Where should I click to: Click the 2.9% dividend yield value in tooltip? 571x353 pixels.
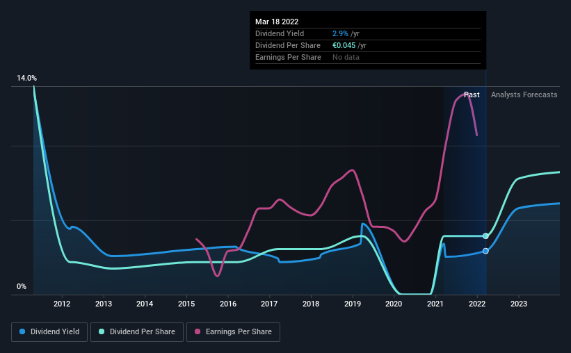pos(340,33)
